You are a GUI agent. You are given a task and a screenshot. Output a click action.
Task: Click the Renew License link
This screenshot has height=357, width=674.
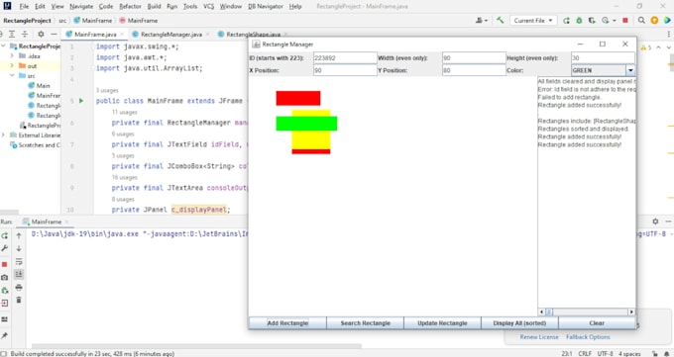[539, 337]
